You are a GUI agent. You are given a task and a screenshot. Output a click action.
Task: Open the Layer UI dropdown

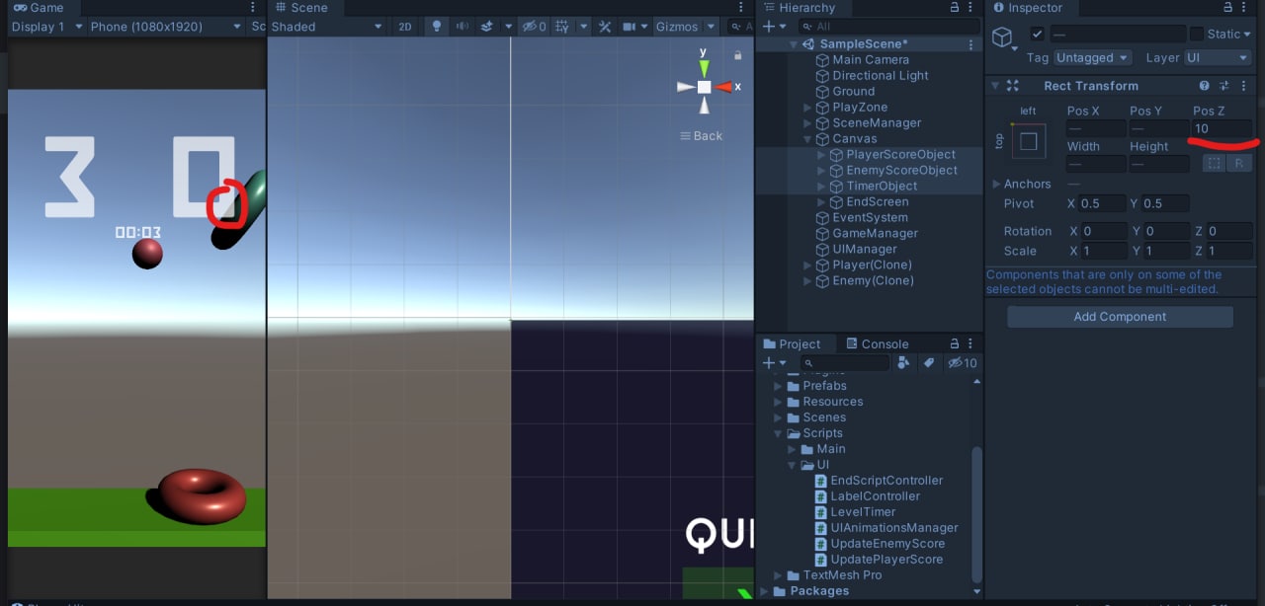tap(1218, 58)
